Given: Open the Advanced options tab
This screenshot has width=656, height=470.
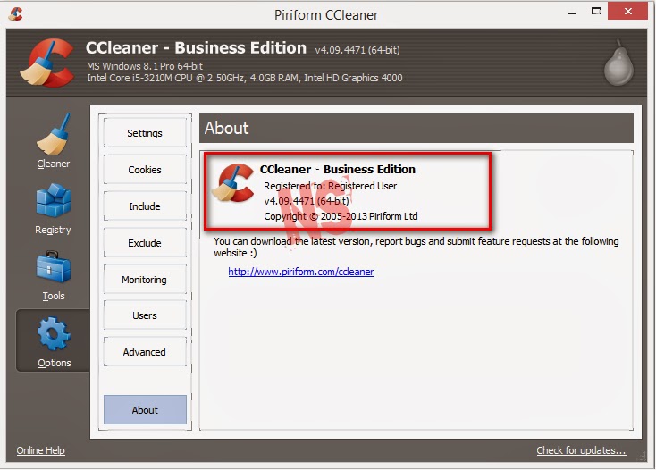Looking at the screenshot, I should (145, 352).
